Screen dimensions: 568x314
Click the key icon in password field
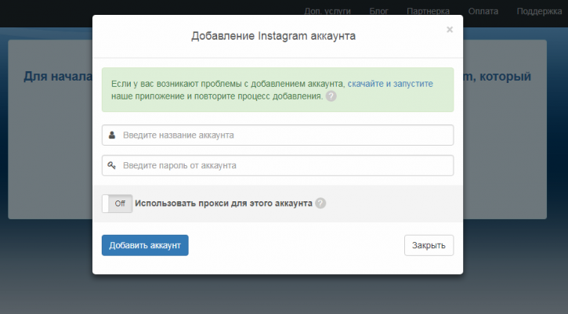pos(111,165)
